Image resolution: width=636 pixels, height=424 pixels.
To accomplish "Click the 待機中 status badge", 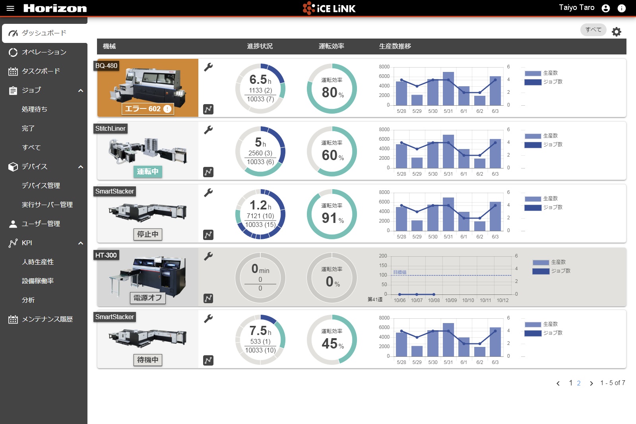I will (x=147, y=360).
